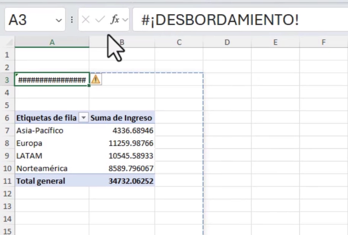Select the LATAM row label
Screen dimensions: 348x235
point(52,155)
